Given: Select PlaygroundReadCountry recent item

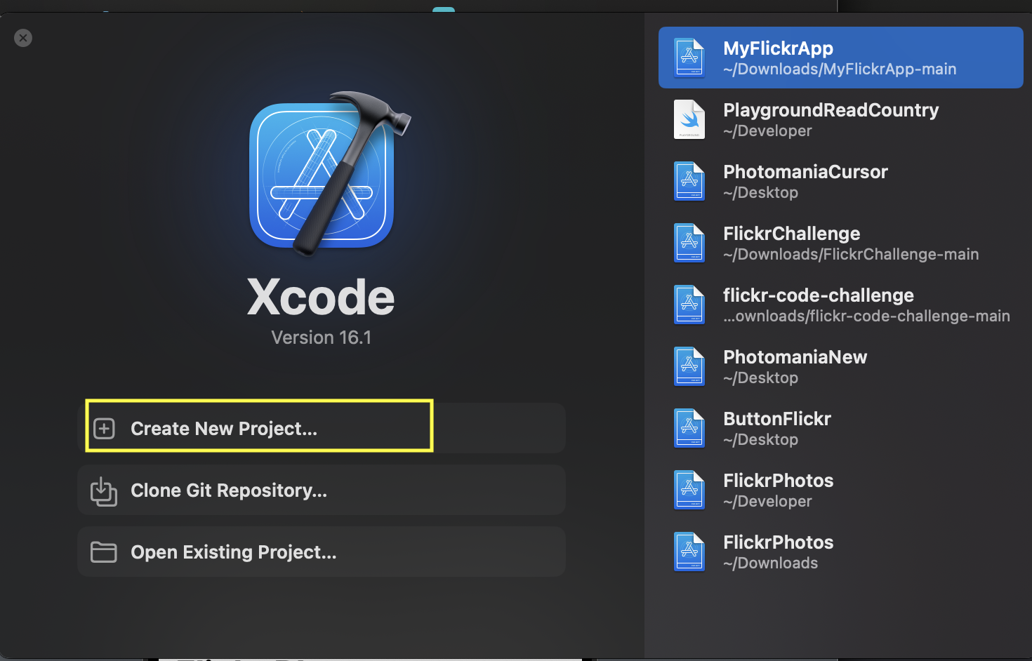Looking at the screenshot, I should coord(841,119).
